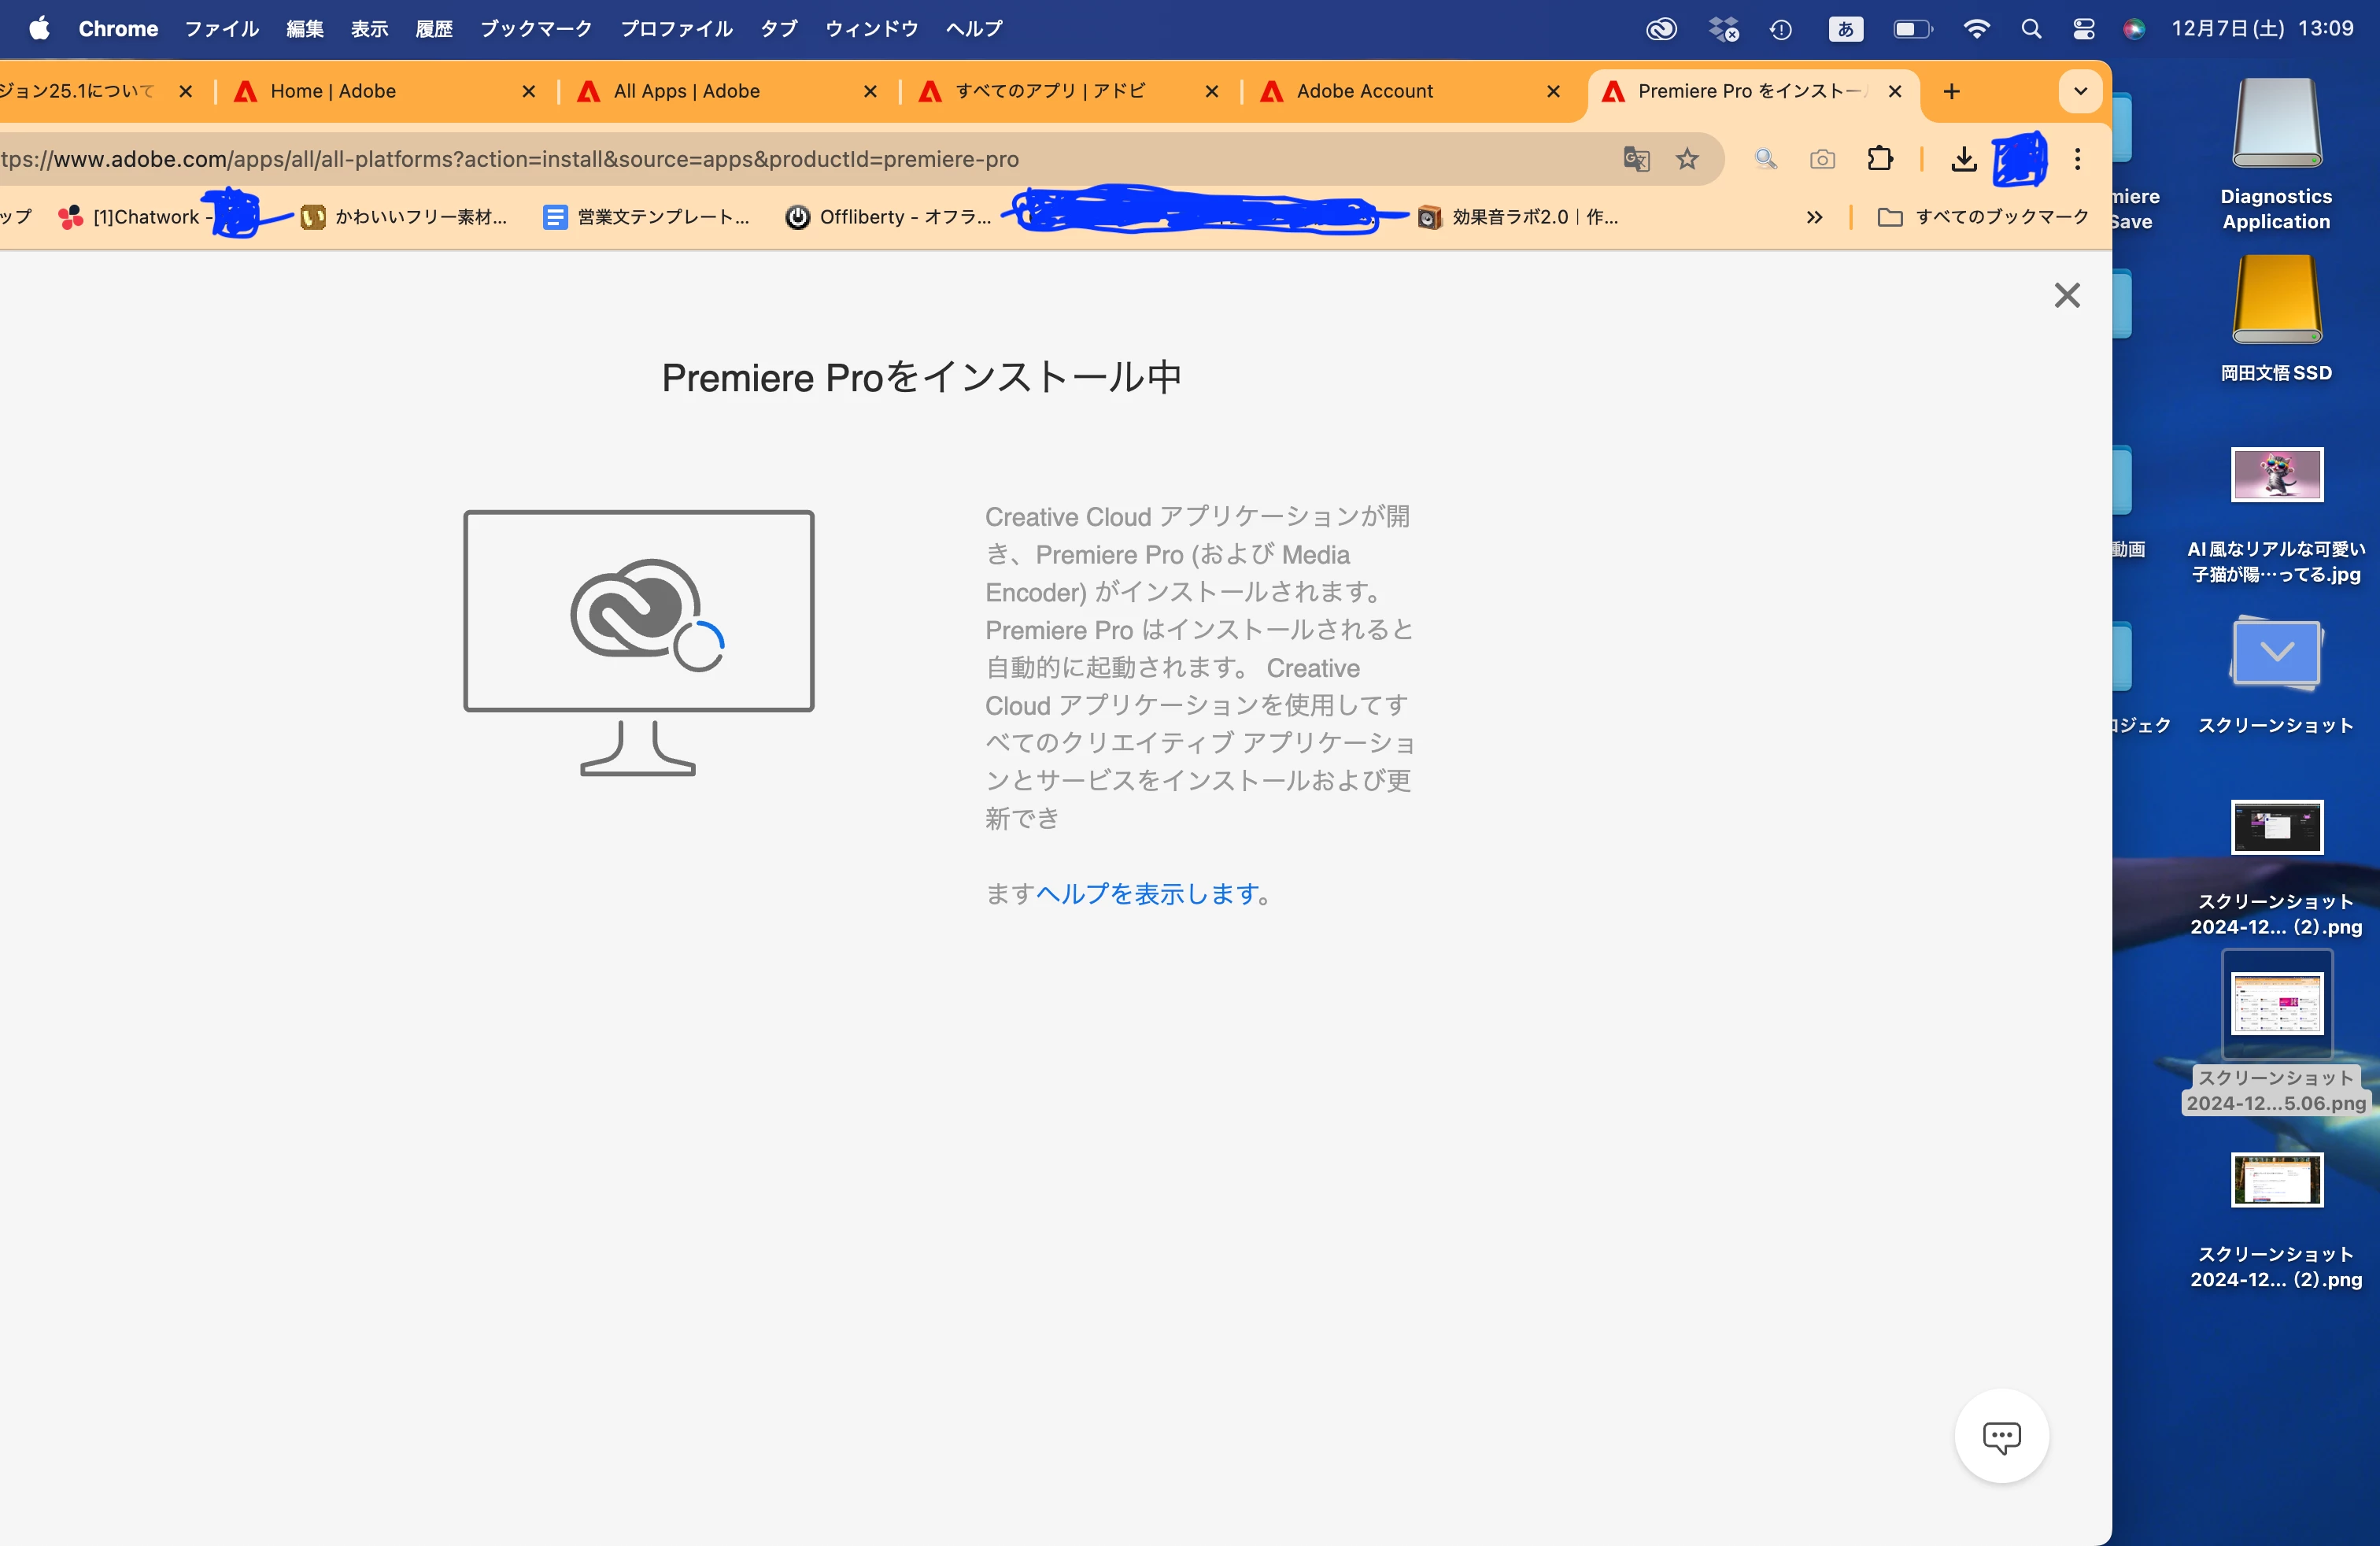Click the Wi-Fi status icon

tap(1976, 29)
